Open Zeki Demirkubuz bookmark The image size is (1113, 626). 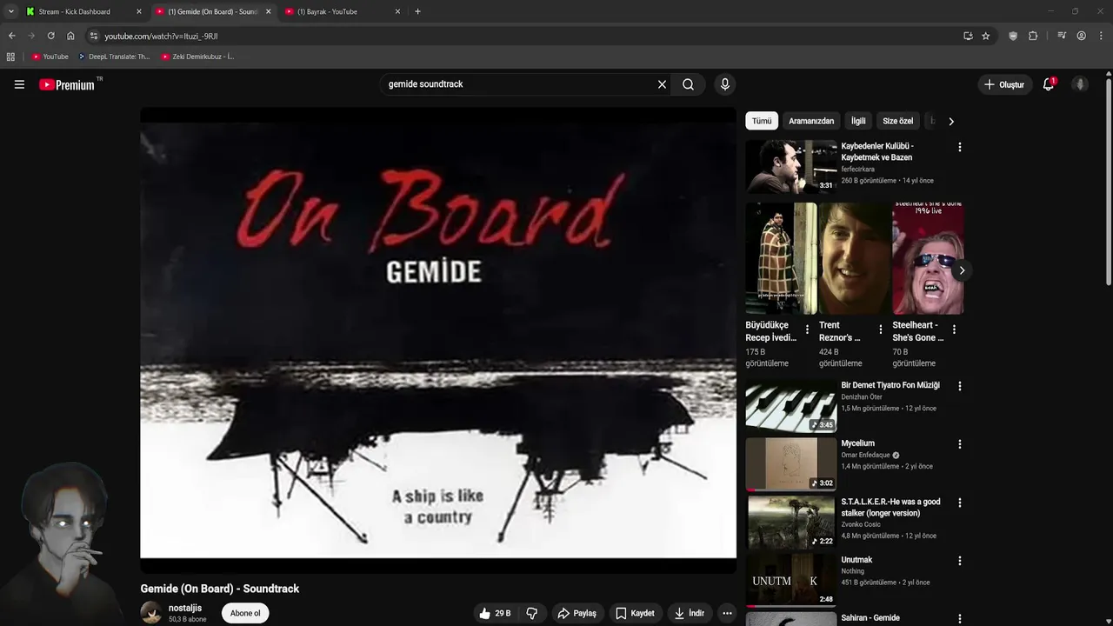click(x=197, y=57)
